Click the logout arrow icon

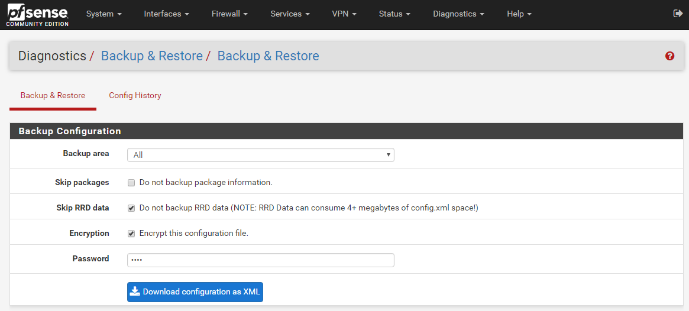678,14
